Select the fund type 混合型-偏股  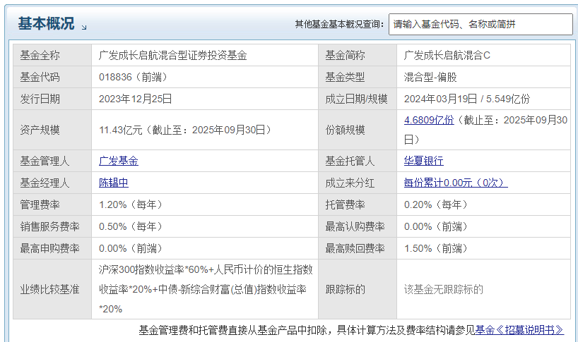[430, 78]
